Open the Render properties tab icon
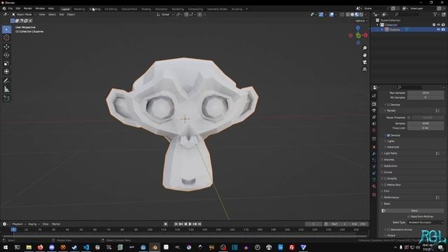 tap(374, 104)
